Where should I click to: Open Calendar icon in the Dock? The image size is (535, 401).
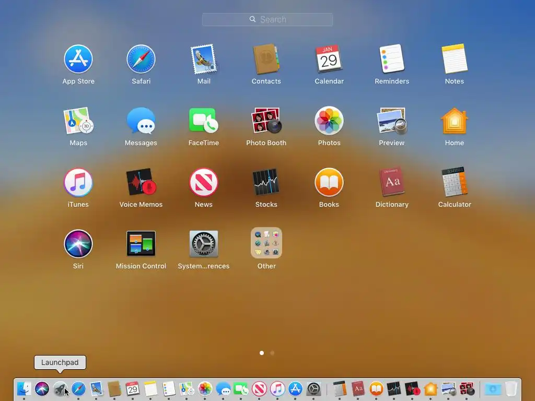132,388
